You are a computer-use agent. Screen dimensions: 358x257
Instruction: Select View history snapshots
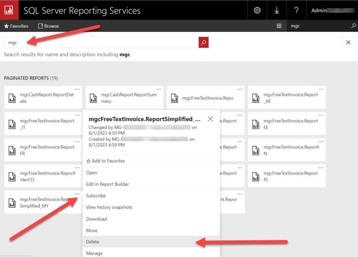[x=151, y=207]
